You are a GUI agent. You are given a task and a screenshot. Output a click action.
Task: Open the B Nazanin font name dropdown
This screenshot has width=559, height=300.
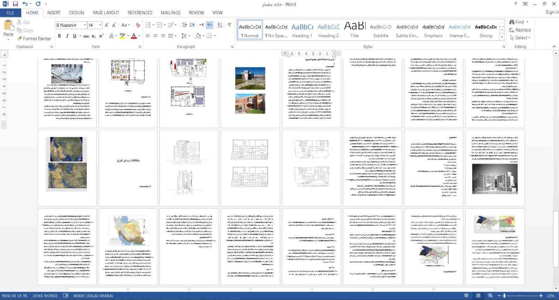pos(85,25)
